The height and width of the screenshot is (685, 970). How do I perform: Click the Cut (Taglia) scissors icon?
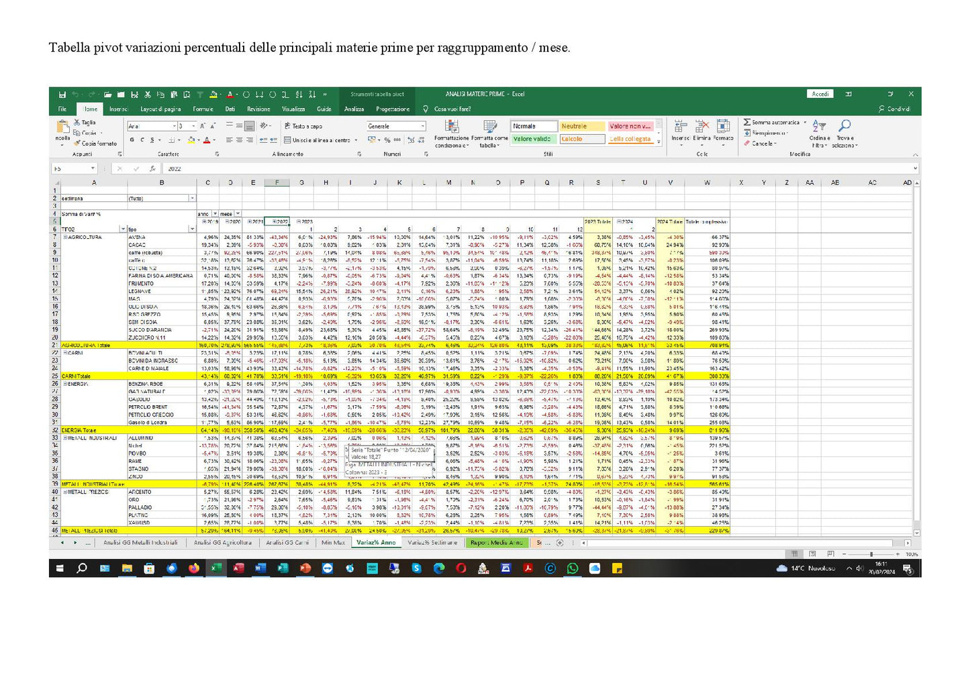pos(77,122)
